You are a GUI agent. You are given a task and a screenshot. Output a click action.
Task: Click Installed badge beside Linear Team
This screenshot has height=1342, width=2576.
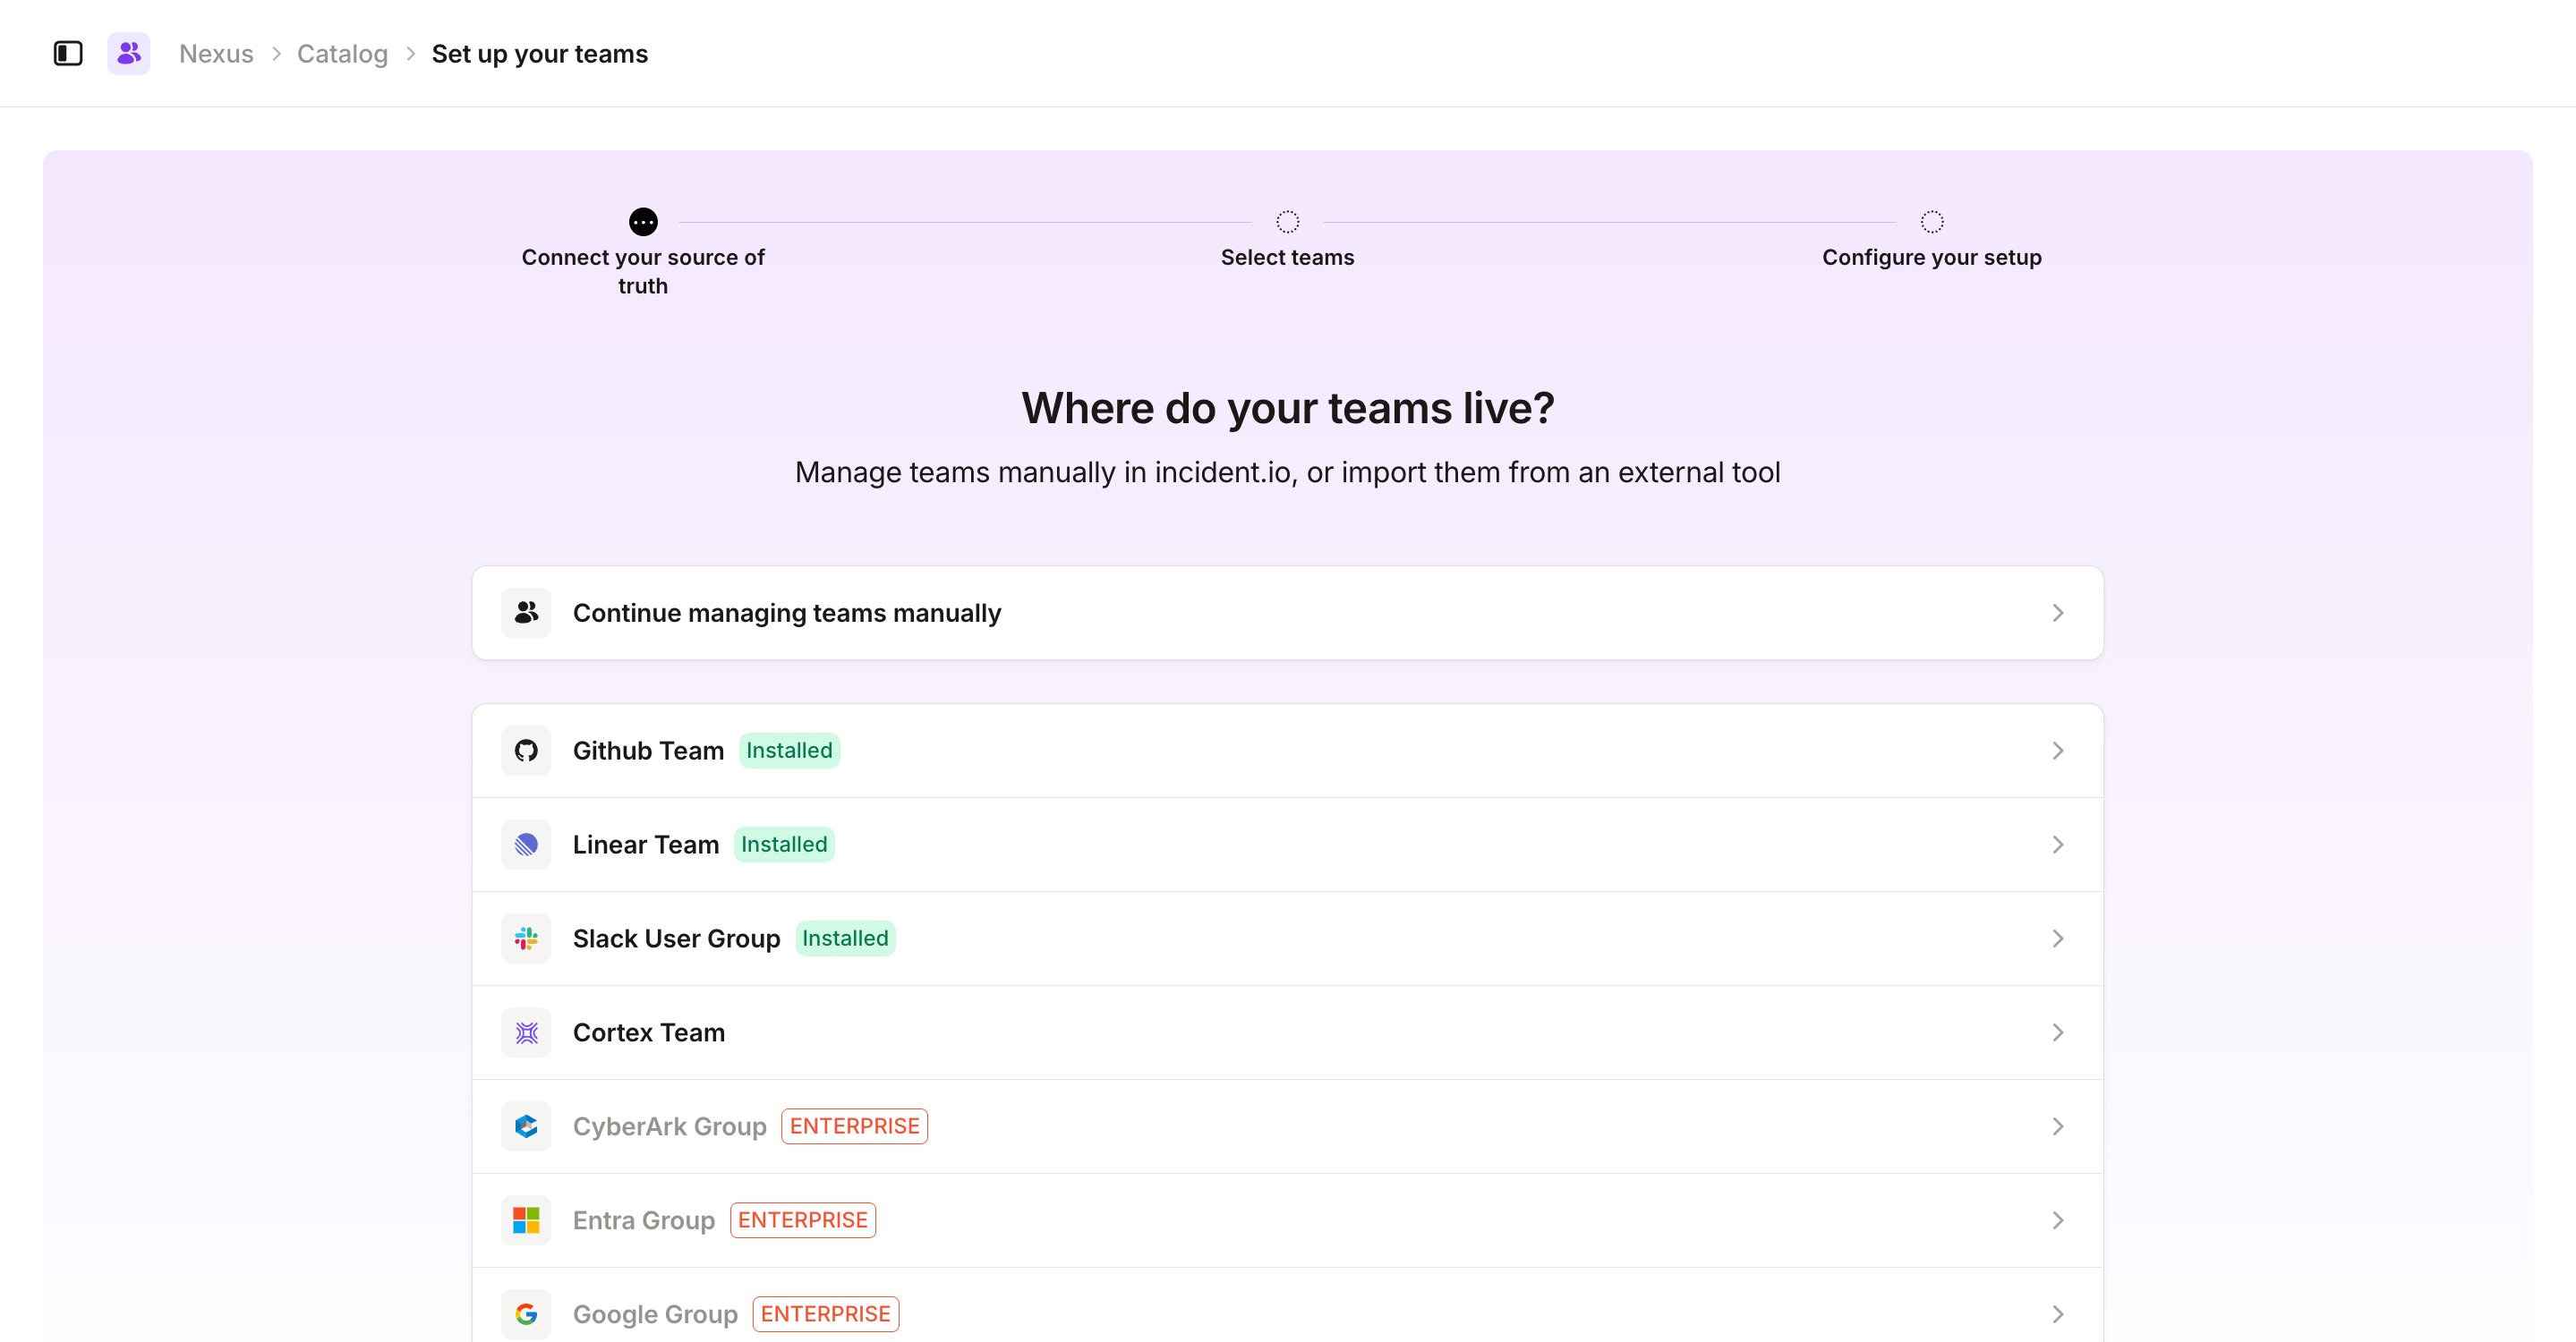784,845
